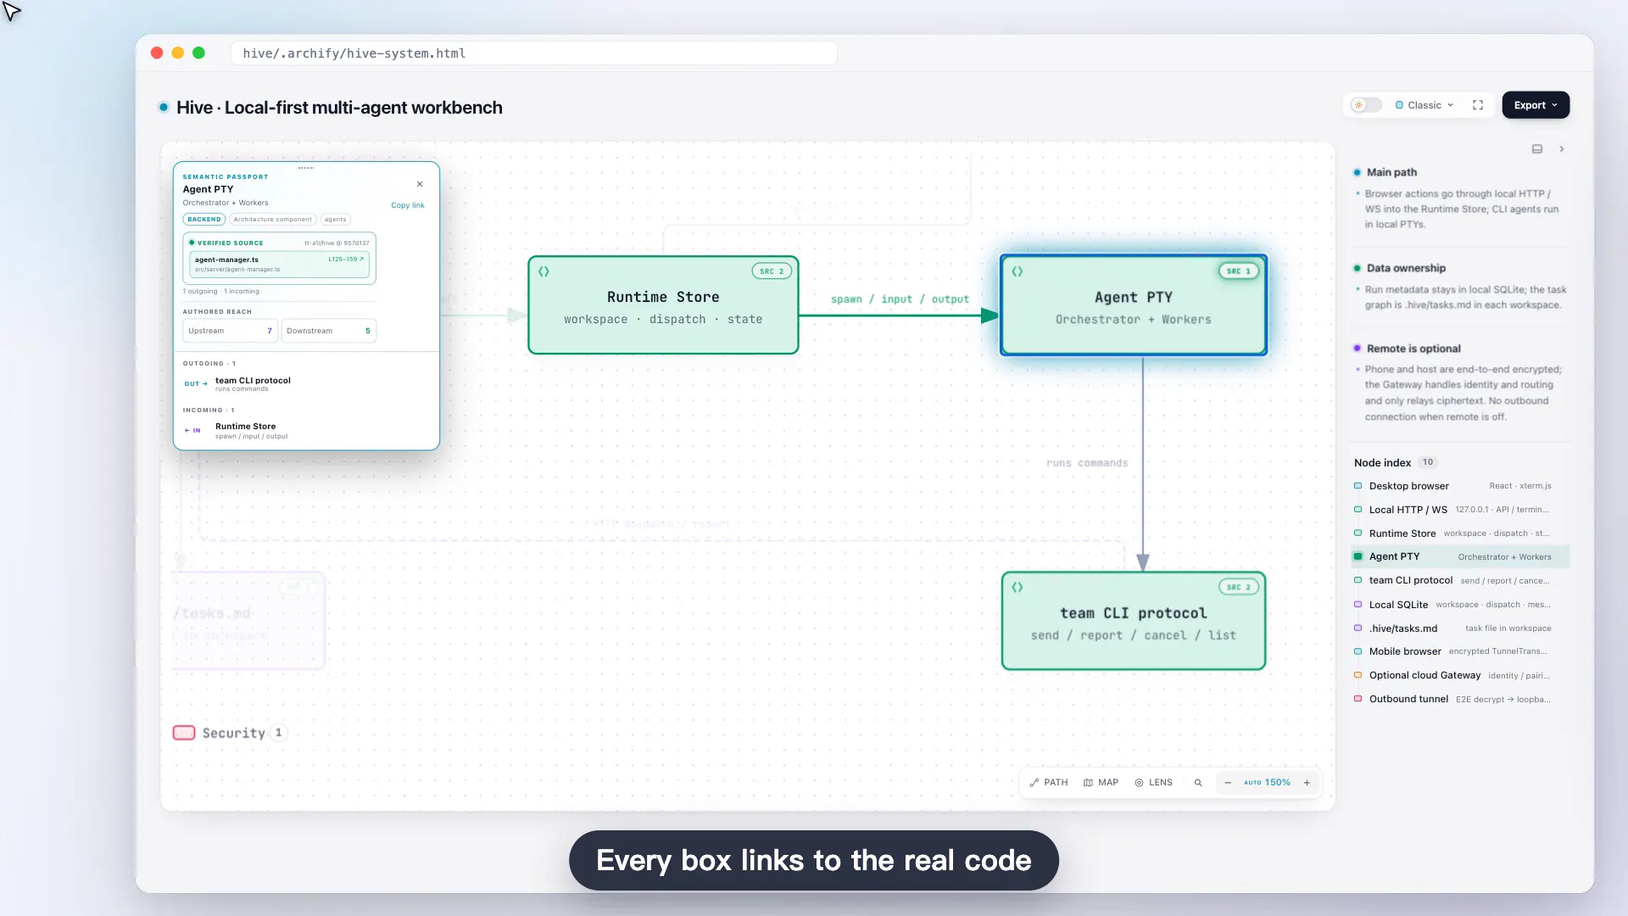The width and height of the screenshot is (1628, 916).
Task: Select Local SQLite in Node index
Action: tap(1460, 605)
